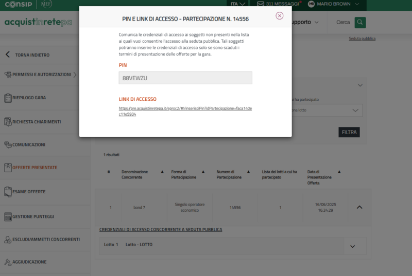Viewport: 412px width, 276px height.
Task: Click the FILTRA button
Action: tap(349, 132)
